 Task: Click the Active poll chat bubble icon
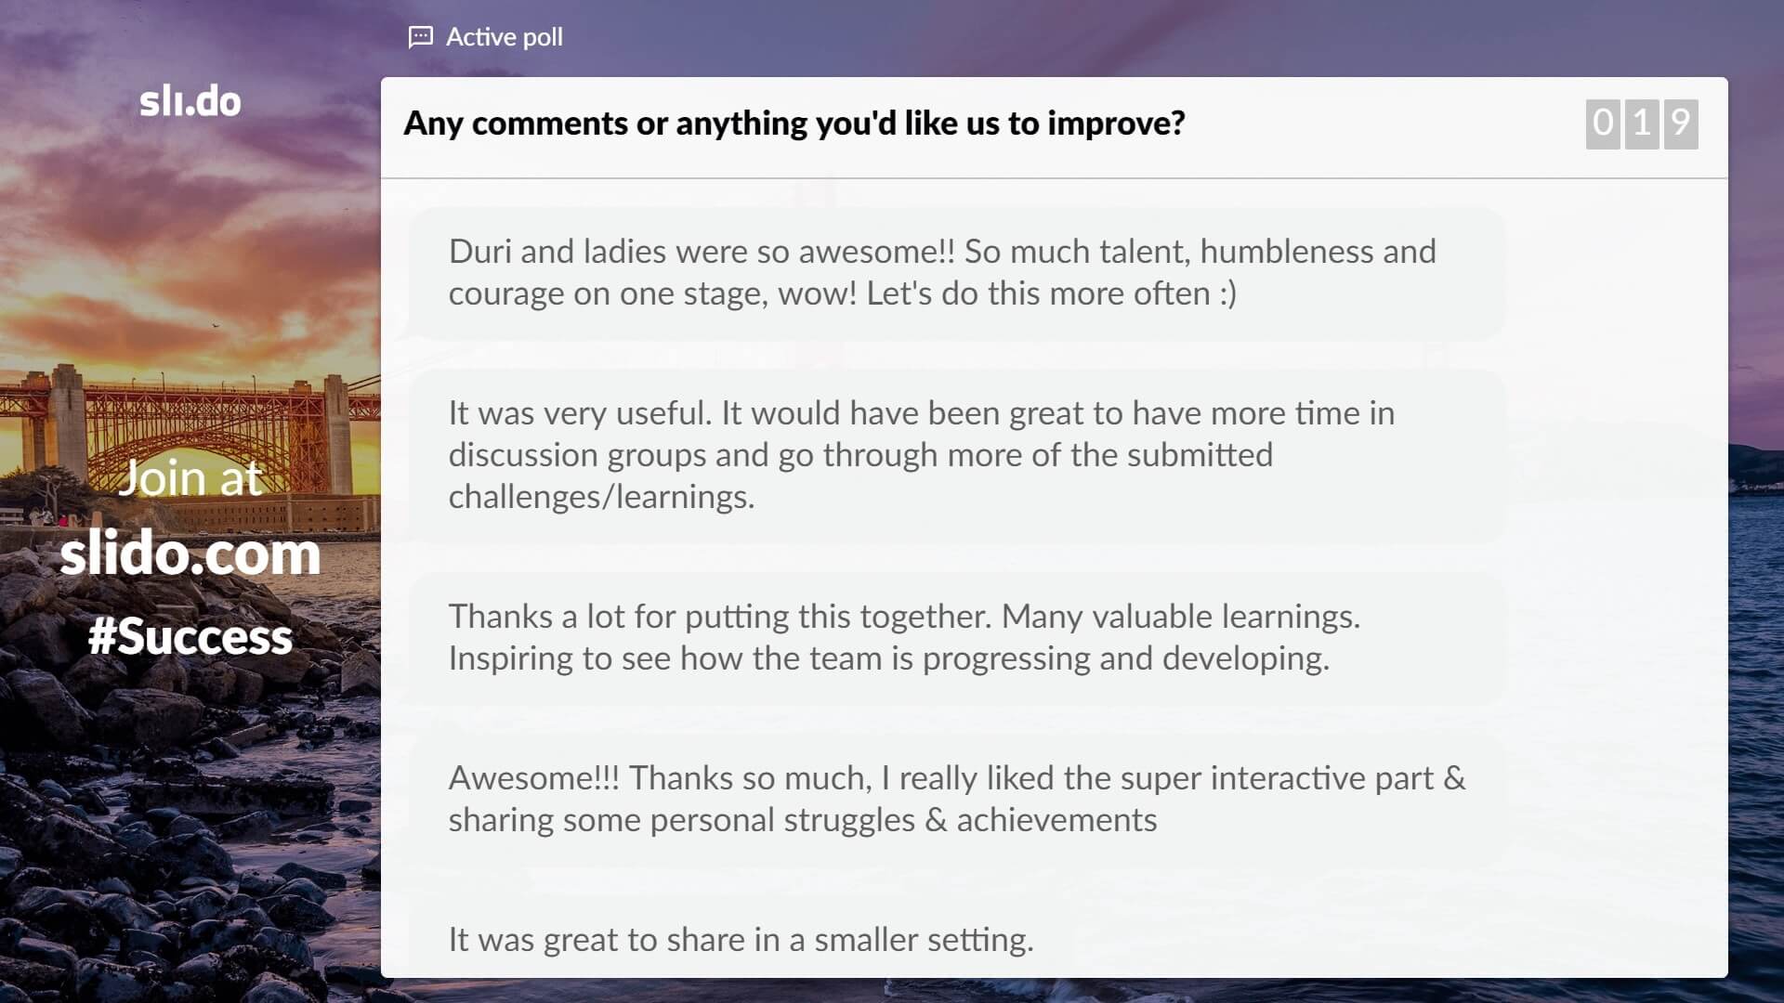[420, 37]
